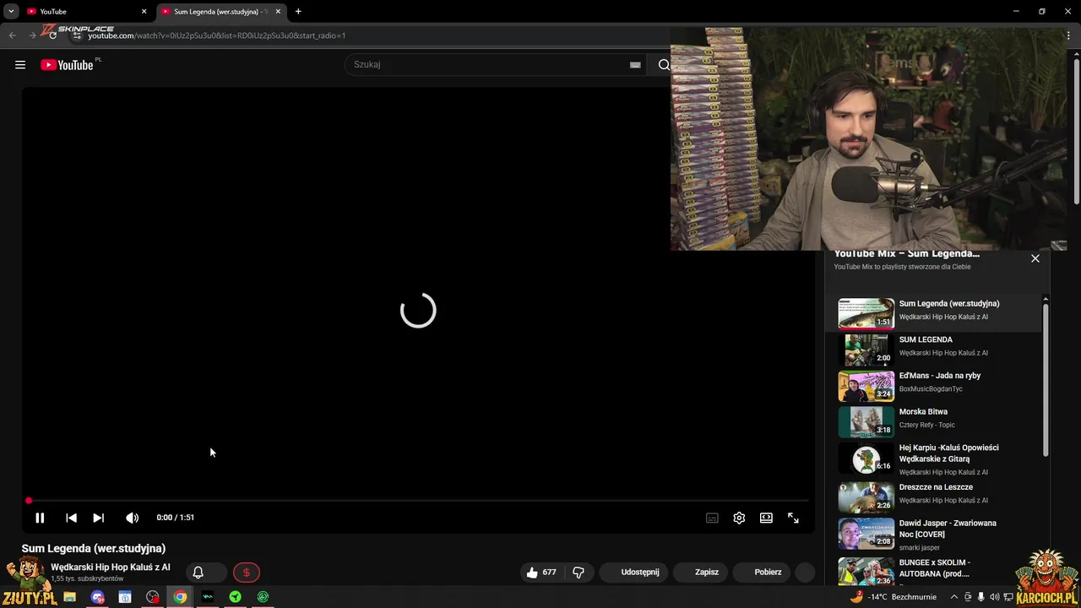1081x608 pixels.
Task: Click the YouTube Mix – Sum Legenda heading
Action: click(x=907, y=253)
